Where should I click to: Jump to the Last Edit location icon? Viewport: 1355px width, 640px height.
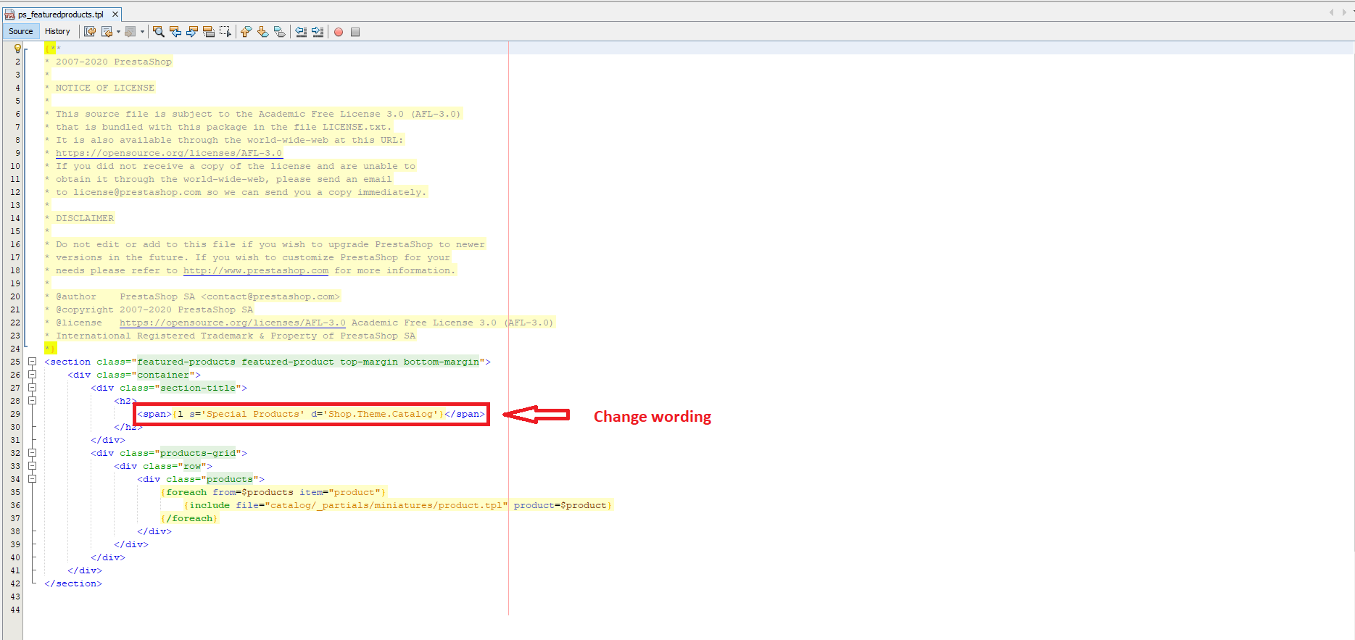tap(90, 32)
